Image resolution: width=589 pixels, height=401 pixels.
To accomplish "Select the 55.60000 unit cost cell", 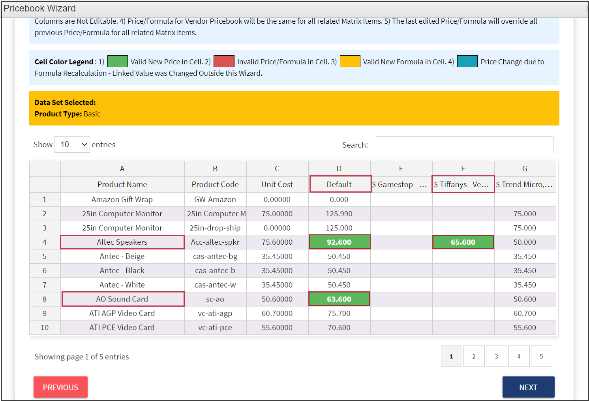I will coord(277,327).
